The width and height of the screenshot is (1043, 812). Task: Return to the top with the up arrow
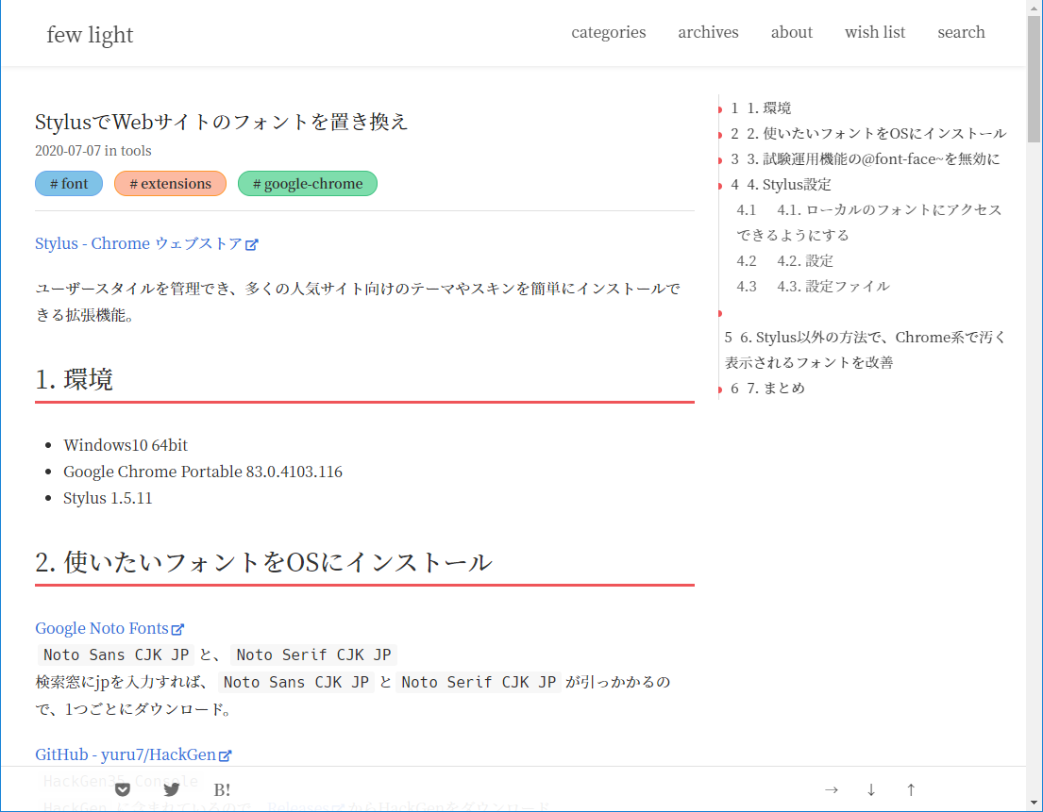click(911, 789)
